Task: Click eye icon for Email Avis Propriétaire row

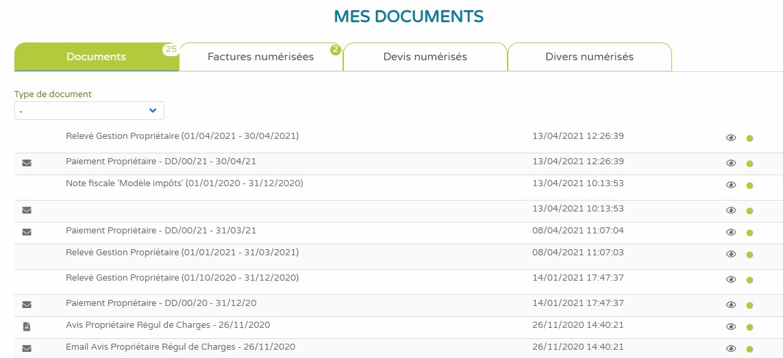Action: (x=731, y=348)
